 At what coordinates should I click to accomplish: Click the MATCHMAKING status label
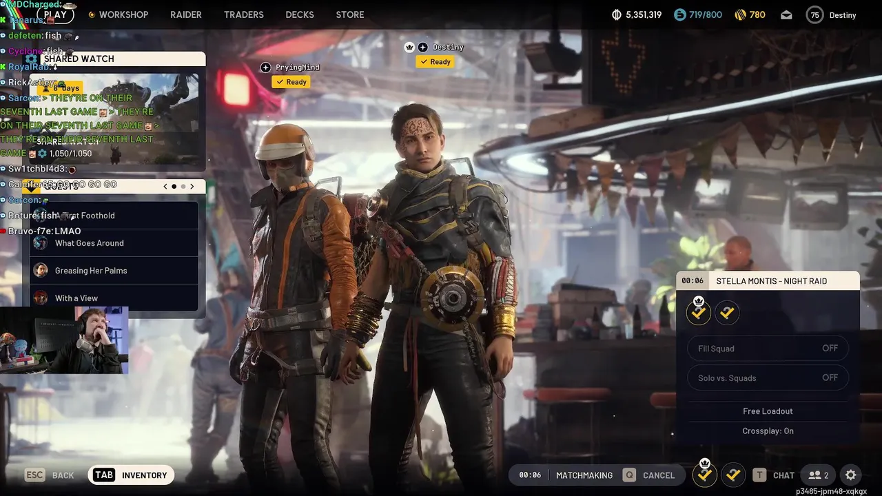(584, 475)
